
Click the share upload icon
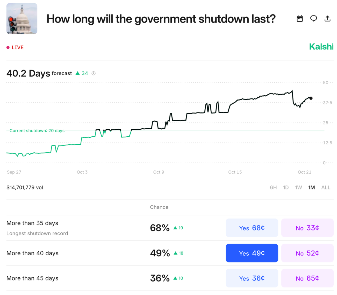tap(327, 19)
